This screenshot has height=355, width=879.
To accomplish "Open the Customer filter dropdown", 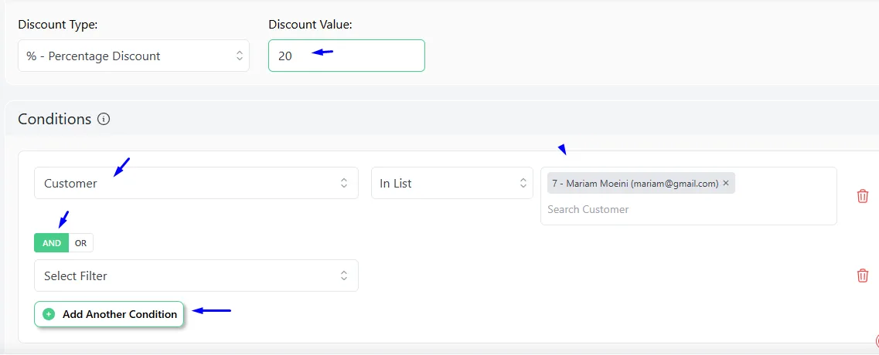I will click(x=196, y=183).
